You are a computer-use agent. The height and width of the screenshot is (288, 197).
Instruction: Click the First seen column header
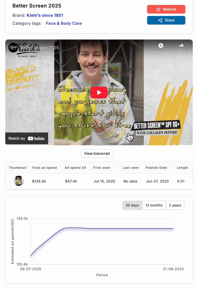(x=102, y=168)
